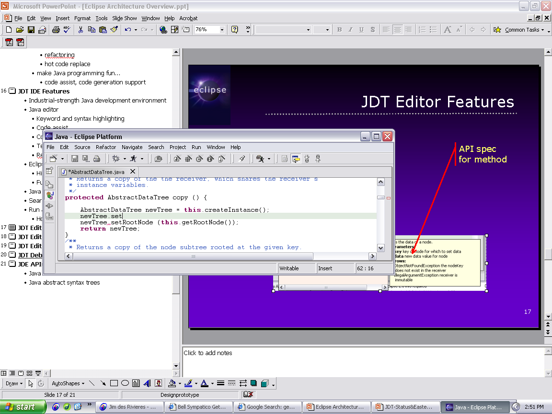Select the Format Painter brush icon
The width and height of the screenshot is (552, 414).
point(114,30)
